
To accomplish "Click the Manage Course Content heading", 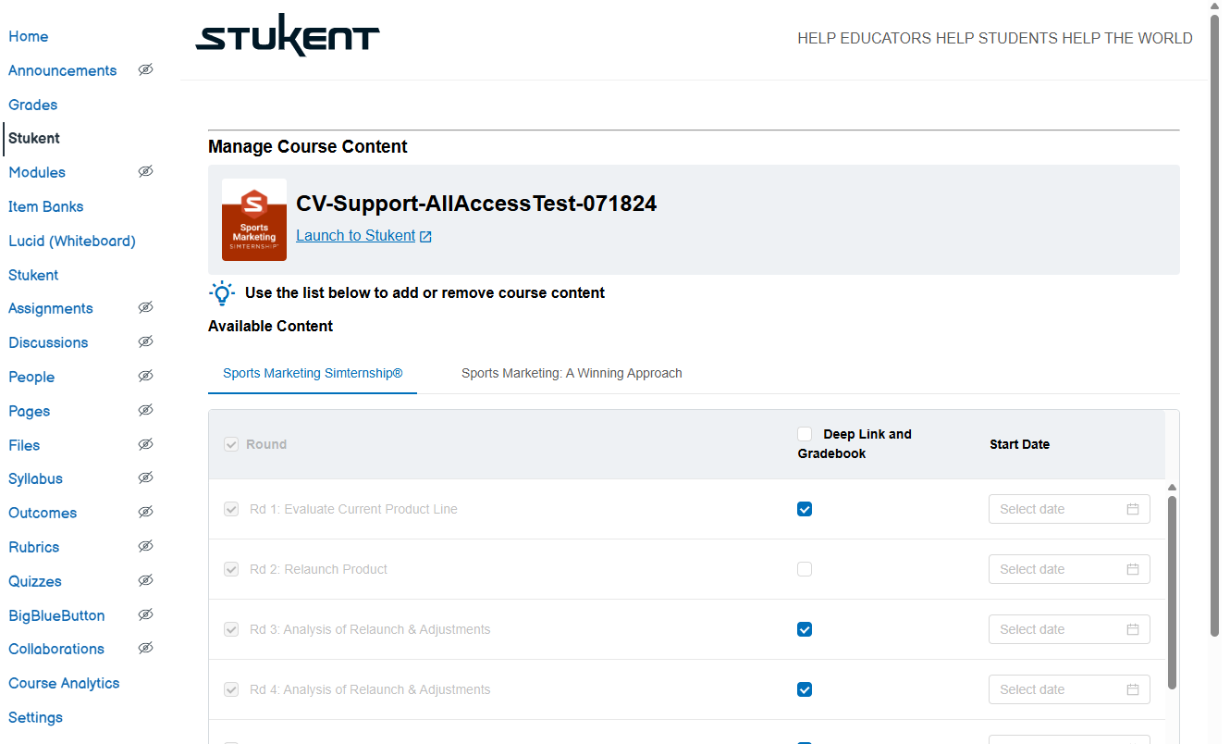I will pyautogui.click(x=308, y=146).
